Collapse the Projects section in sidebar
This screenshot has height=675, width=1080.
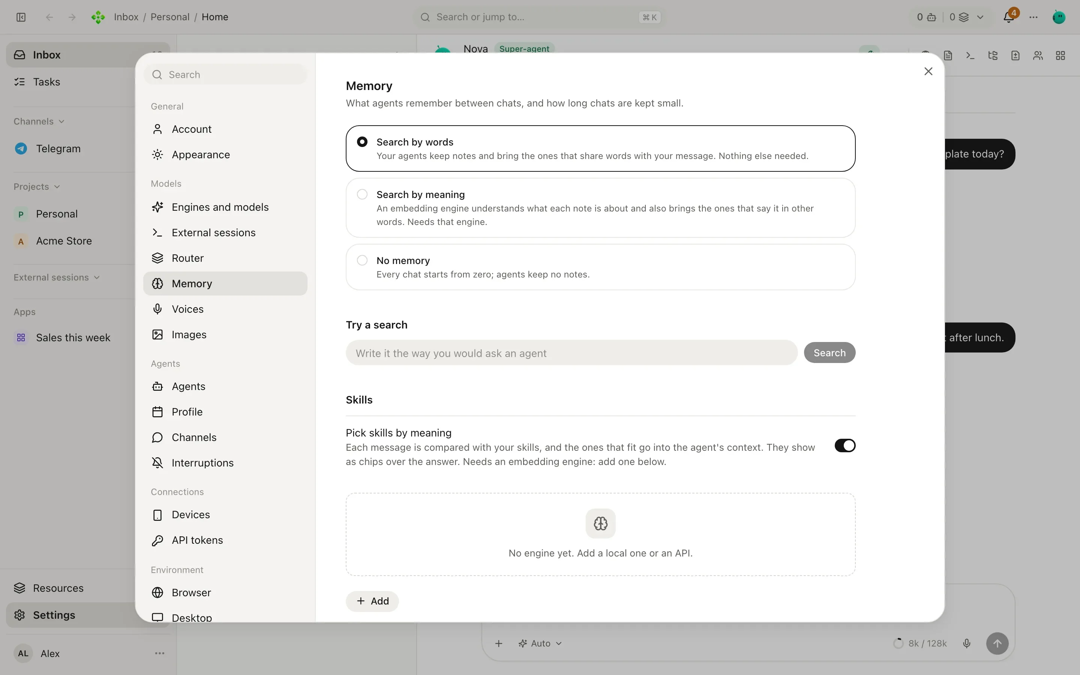click(37, 187)
